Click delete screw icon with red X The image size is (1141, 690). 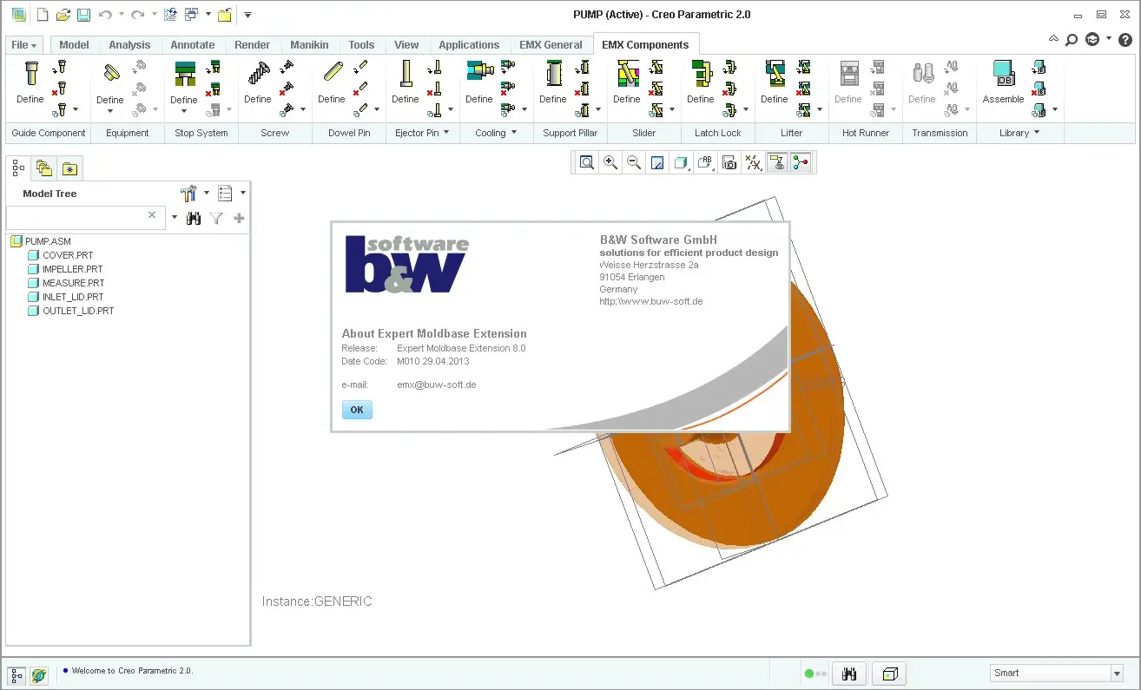(x=286, y=89)
